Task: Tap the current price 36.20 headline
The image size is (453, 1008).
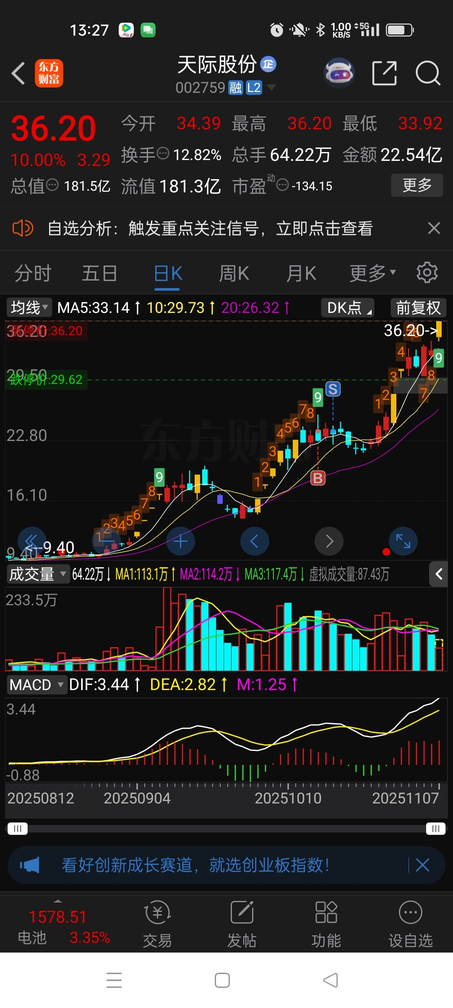Action: [53, 128]
